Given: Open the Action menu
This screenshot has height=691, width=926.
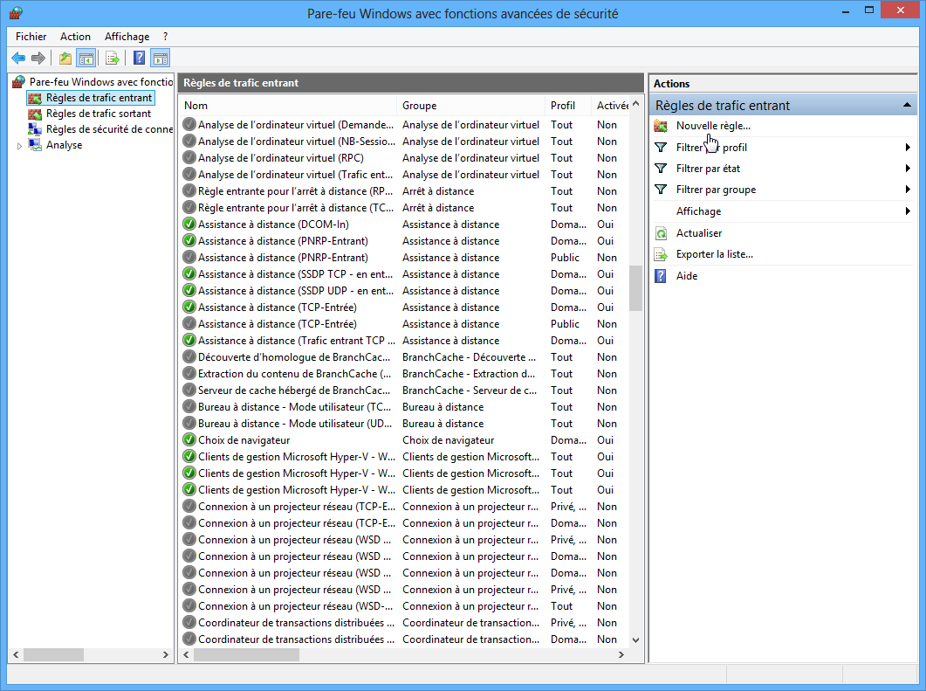Looking at the screenshot, I should 75,37.
